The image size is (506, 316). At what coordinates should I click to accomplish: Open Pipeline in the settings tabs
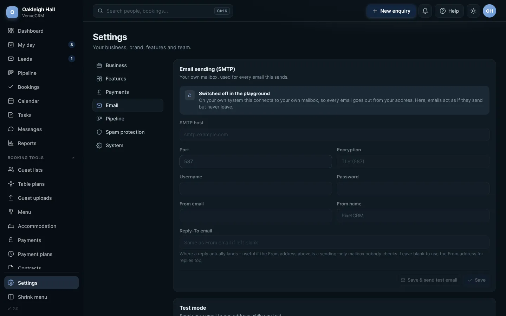point(128,119)
